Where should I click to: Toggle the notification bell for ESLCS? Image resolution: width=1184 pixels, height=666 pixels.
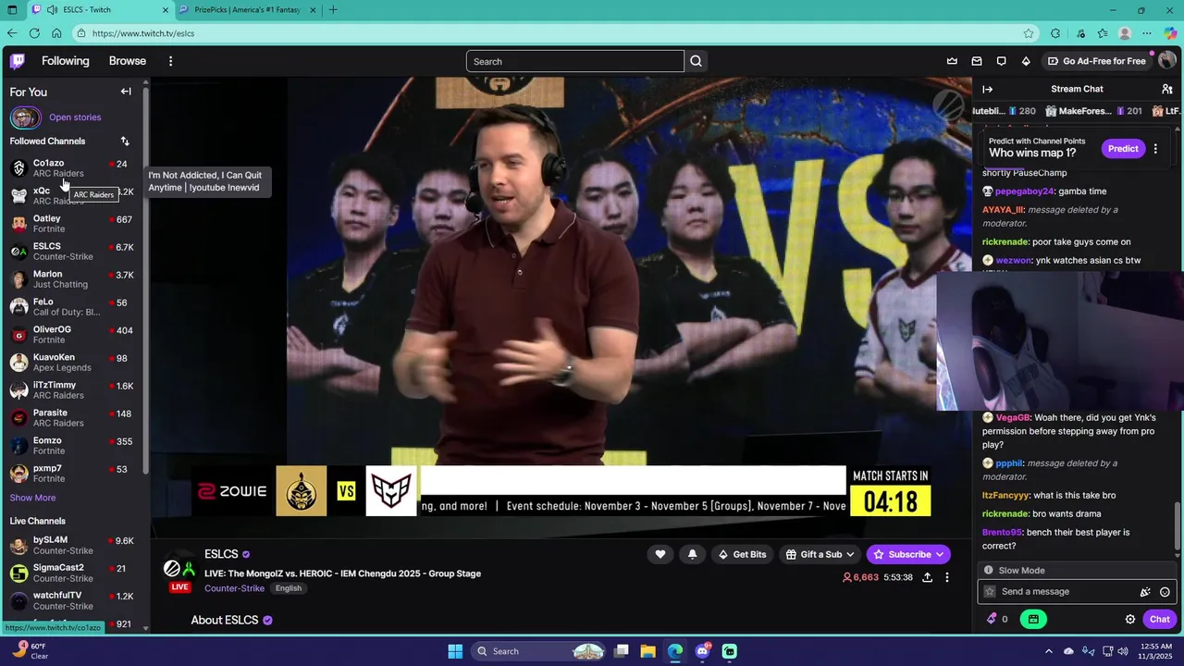[692, 554]
